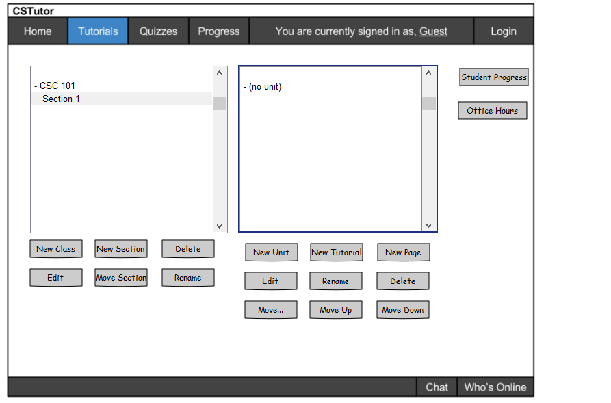
Task: Switch to the Quizzes tab
Action: [158, 31]
